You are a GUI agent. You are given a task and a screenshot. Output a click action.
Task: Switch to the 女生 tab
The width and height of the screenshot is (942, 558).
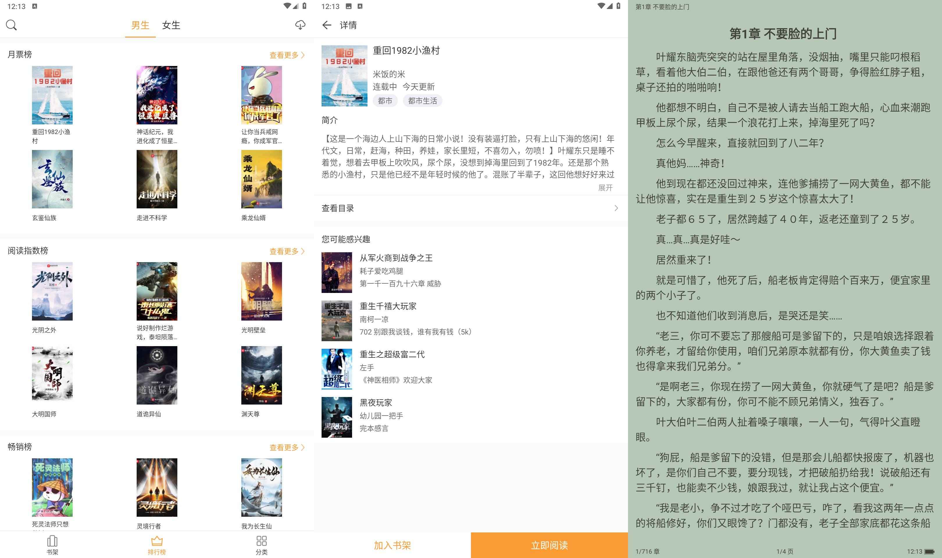171,25
